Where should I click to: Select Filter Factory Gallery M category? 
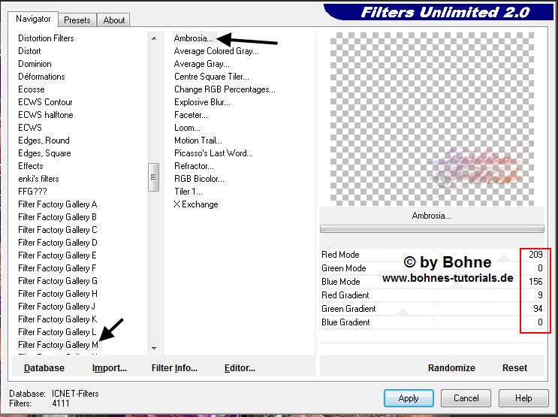pos(58,345)
